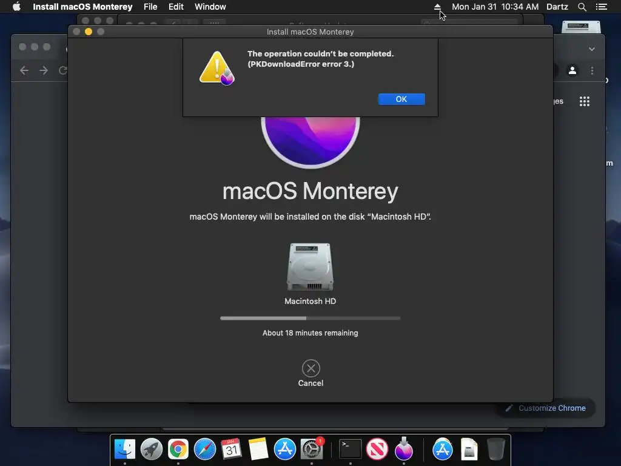Click the 'Macintosh HD' disk label

(x=310, y=301)
